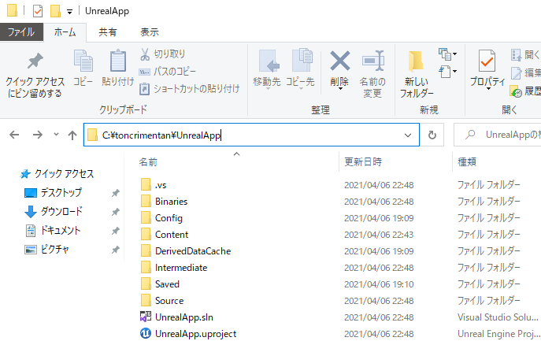Click パスのコピー (Copy path)
Viewport: 541px width, 341px height.
click(167, 72)
